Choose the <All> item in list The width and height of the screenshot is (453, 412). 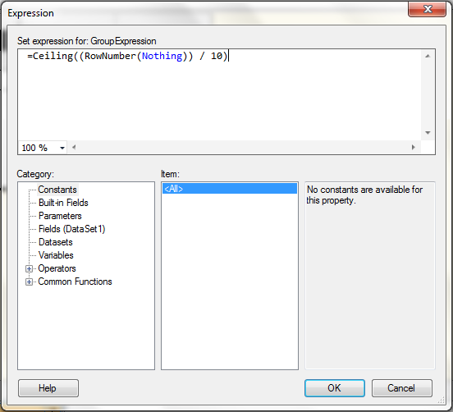click(x=230, y=189)
